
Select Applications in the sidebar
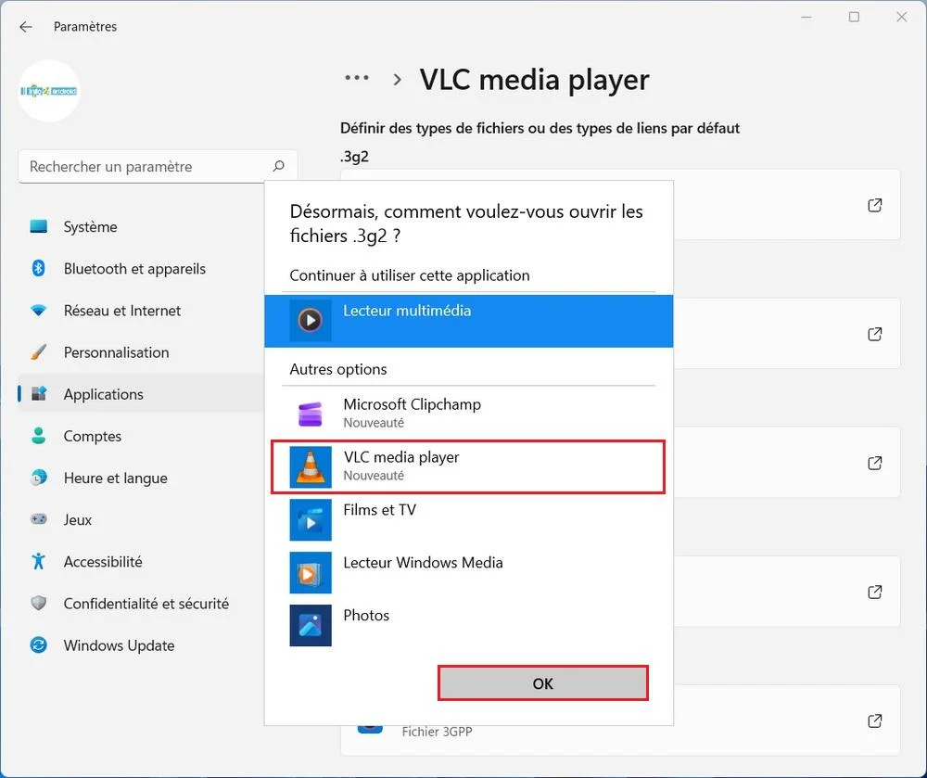(x=141, y=394)
